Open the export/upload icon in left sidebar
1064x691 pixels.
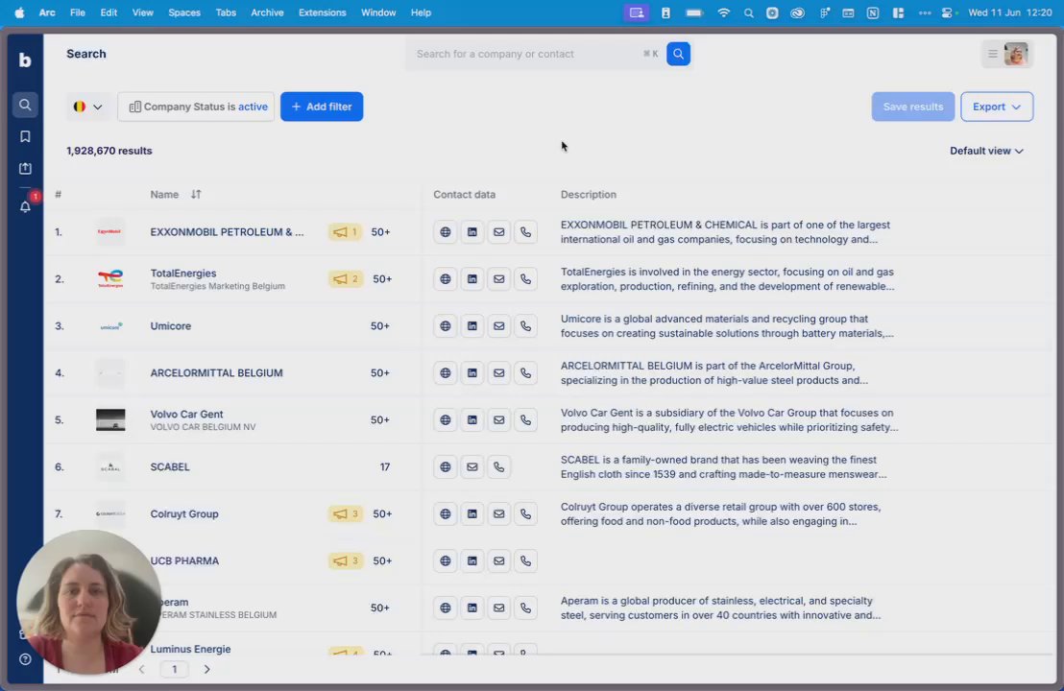pyautogui.click(x=25, y=168)
